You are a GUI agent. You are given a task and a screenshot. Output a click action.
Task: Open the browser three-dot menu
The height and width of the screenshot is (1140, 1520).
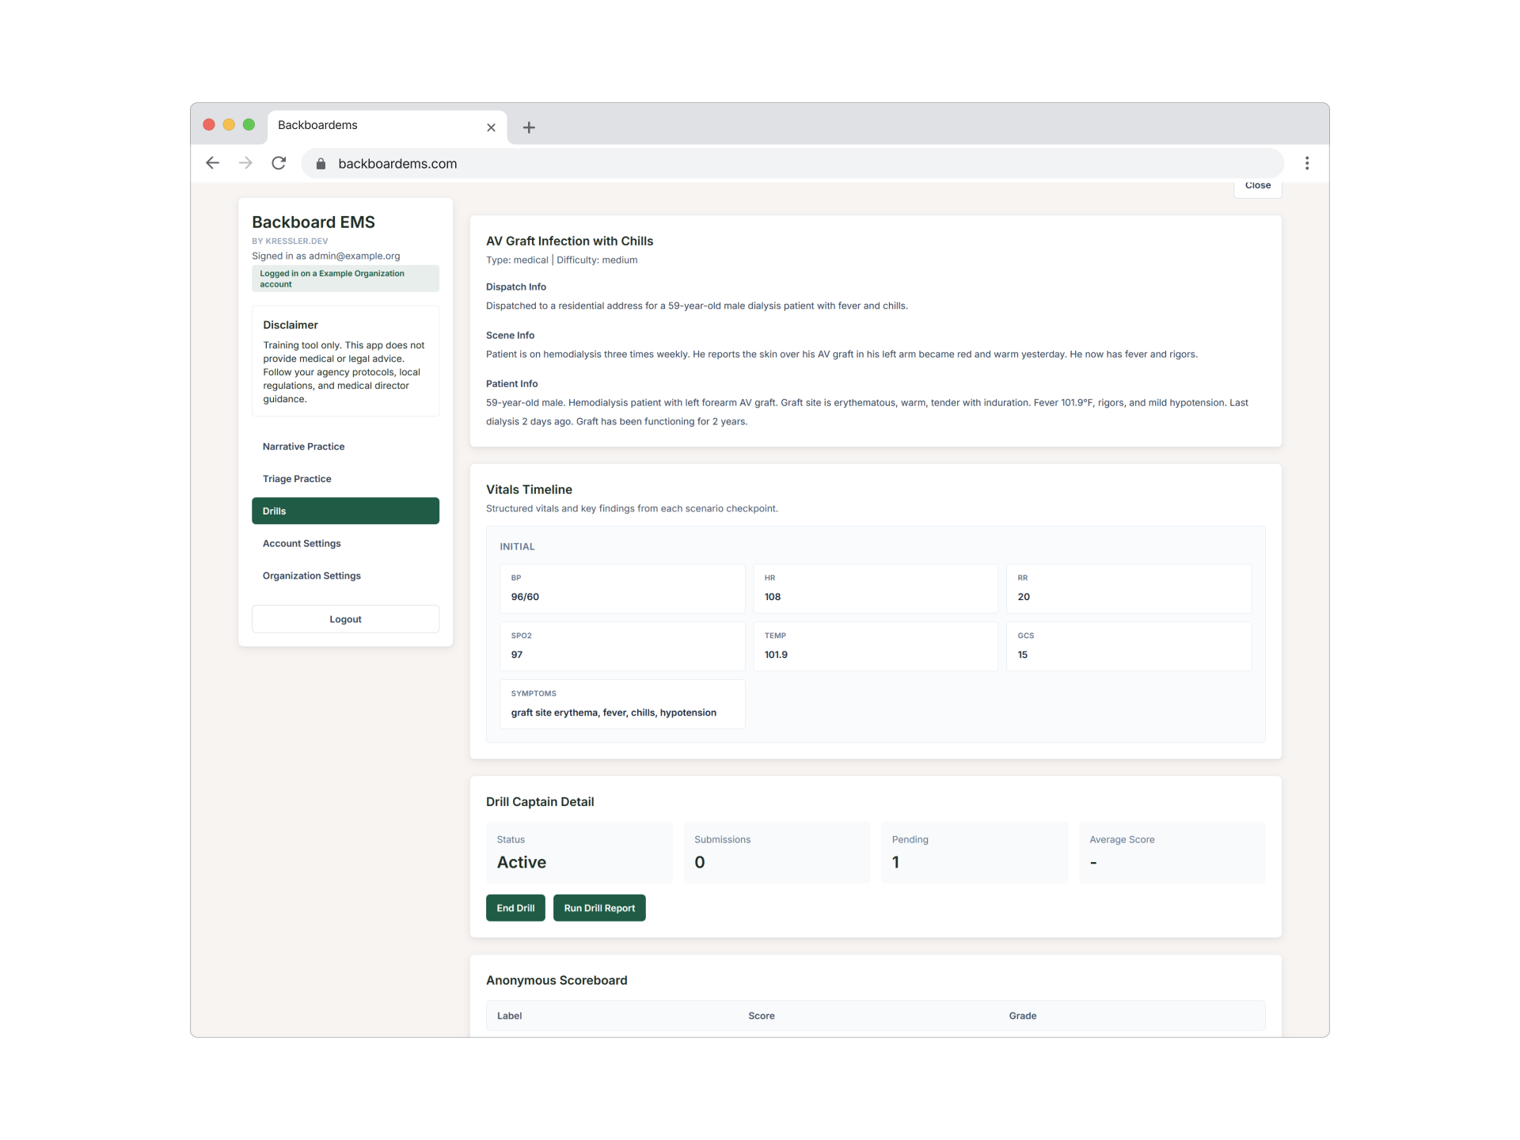pos(1307,163)
